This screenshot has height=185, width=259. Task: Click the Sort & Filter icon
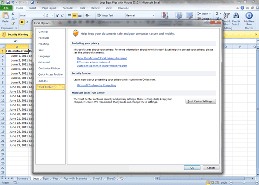227,15
